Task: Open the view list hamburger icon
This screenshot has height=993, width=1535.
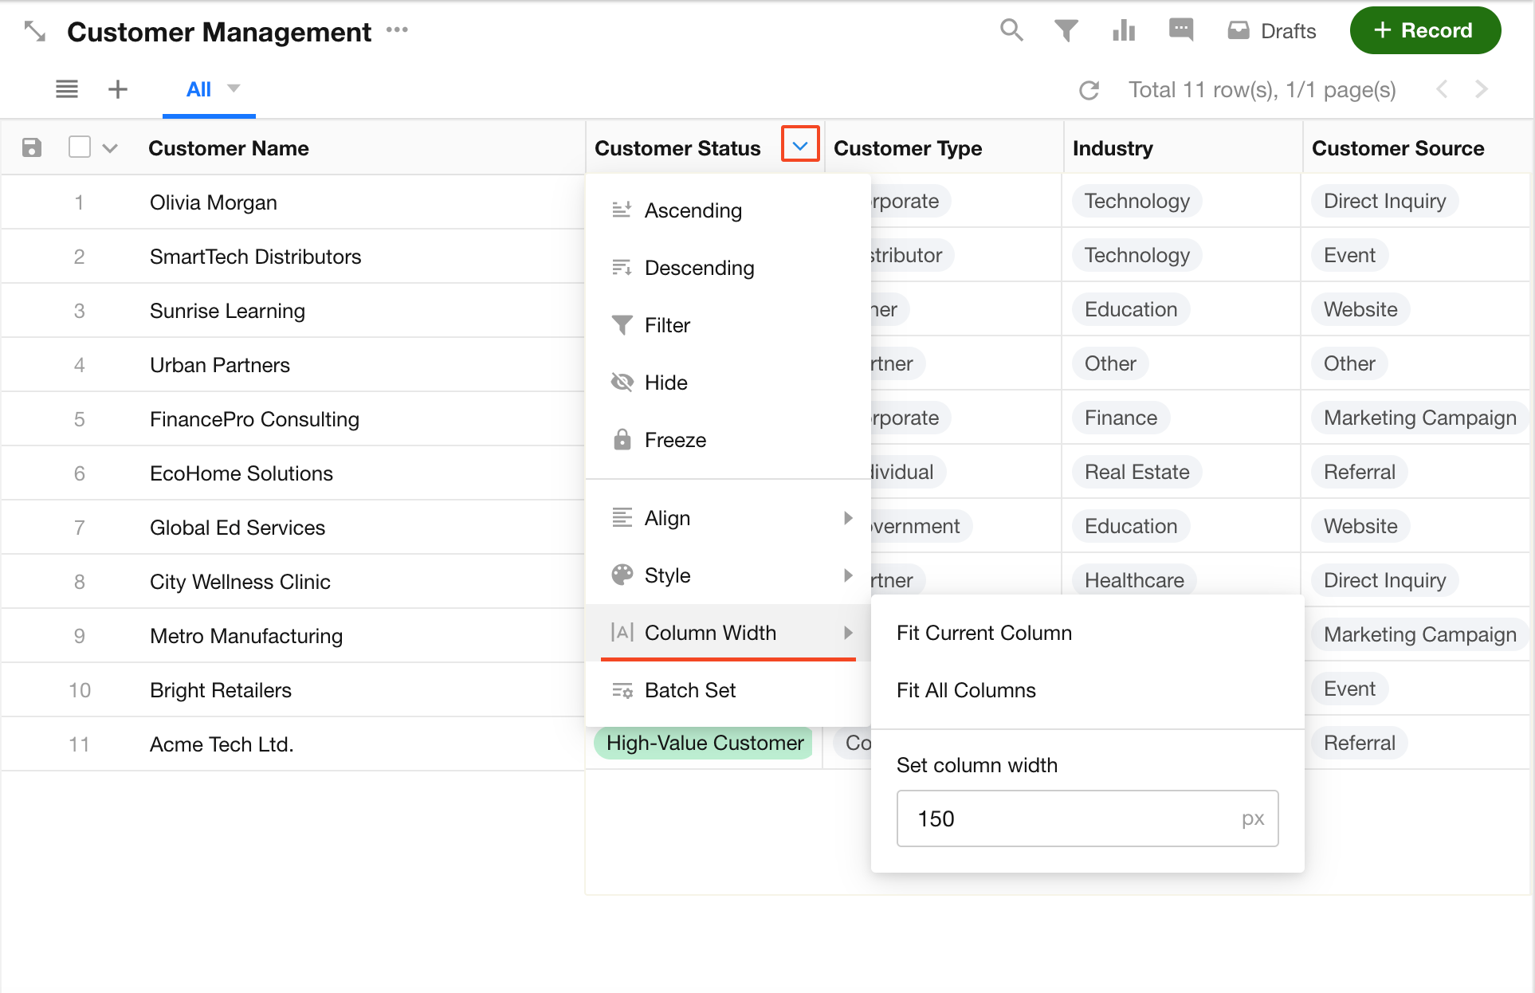Action: [x=67, y=89]
